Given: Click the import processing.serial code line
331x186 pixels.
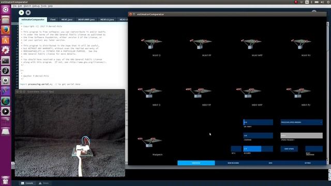Looking at the screenshot, I should coord(50,84).
